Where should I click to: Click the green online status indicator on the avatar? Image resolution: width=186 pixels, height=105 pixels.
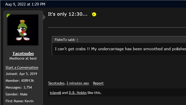tap(8, 16)
